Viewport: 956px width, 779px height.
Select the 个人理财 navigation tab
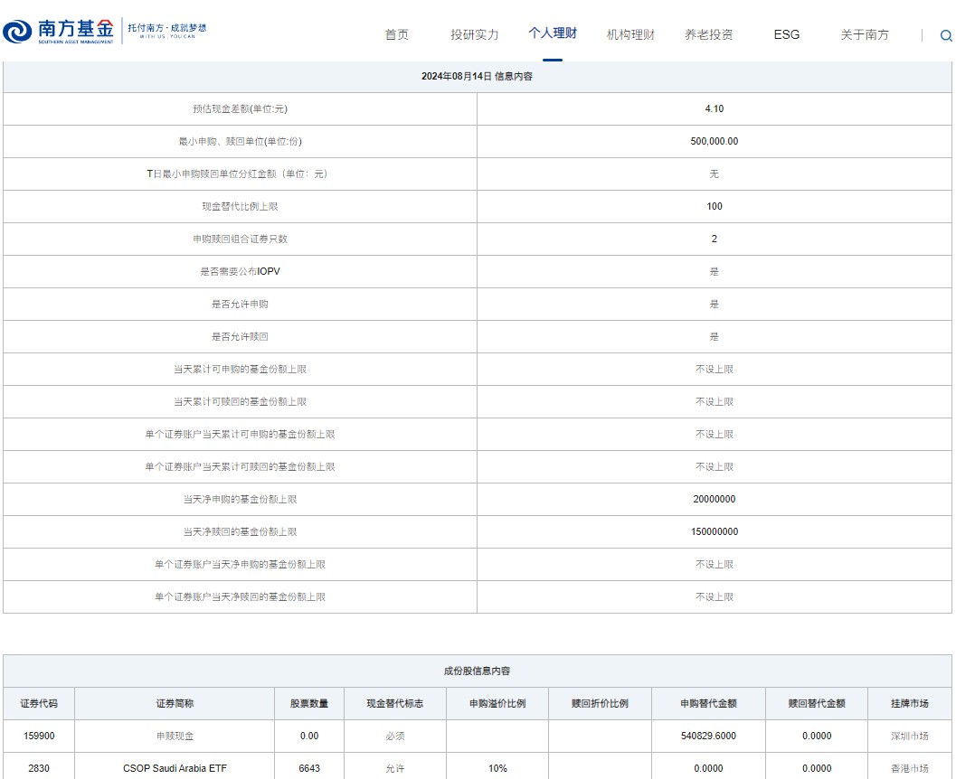(552, 33)
